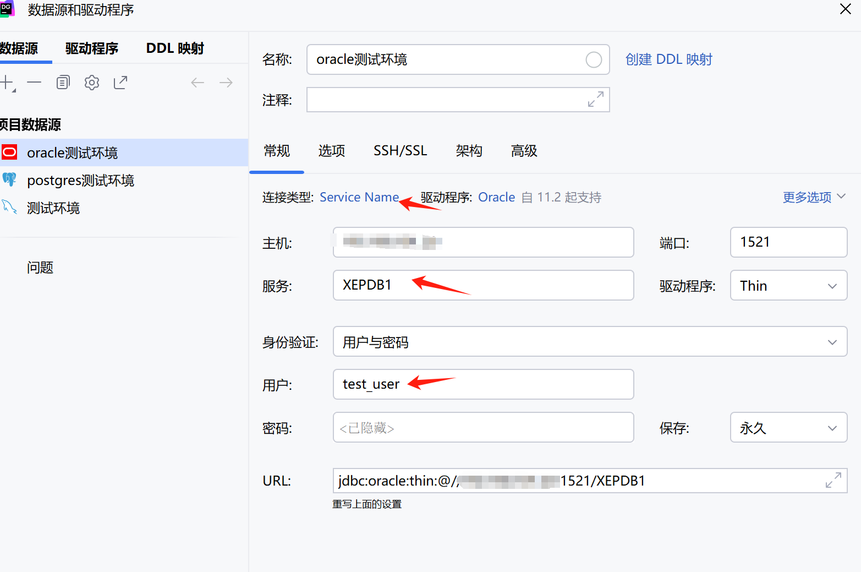The height and width of the screenshot is (572, 861).
Task: Select 测试环境 data source
Action: [x=124, y=208]
